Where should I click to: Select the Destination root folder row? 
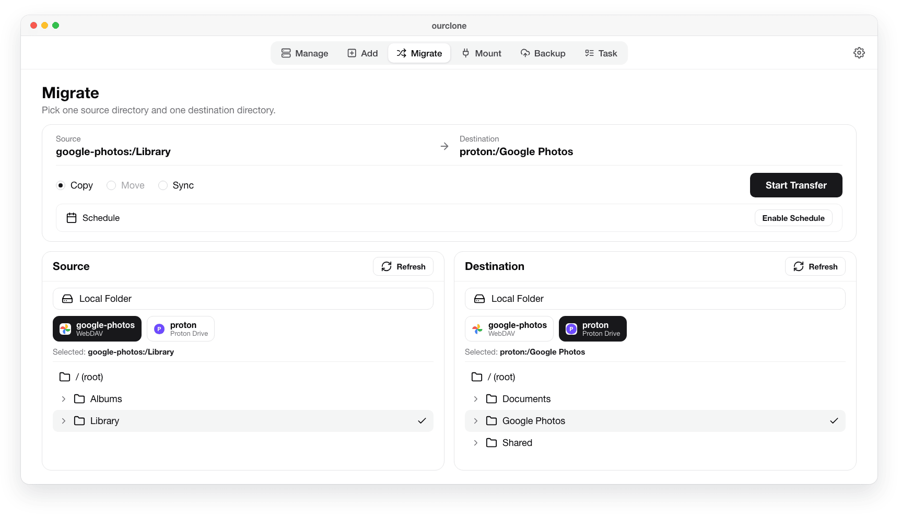coord(655,377)
